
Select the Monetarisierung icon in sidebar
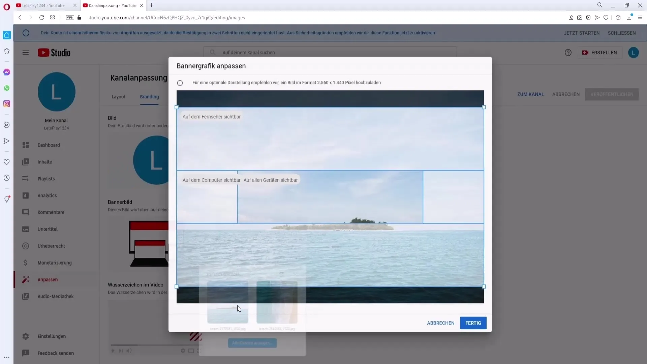25,263
